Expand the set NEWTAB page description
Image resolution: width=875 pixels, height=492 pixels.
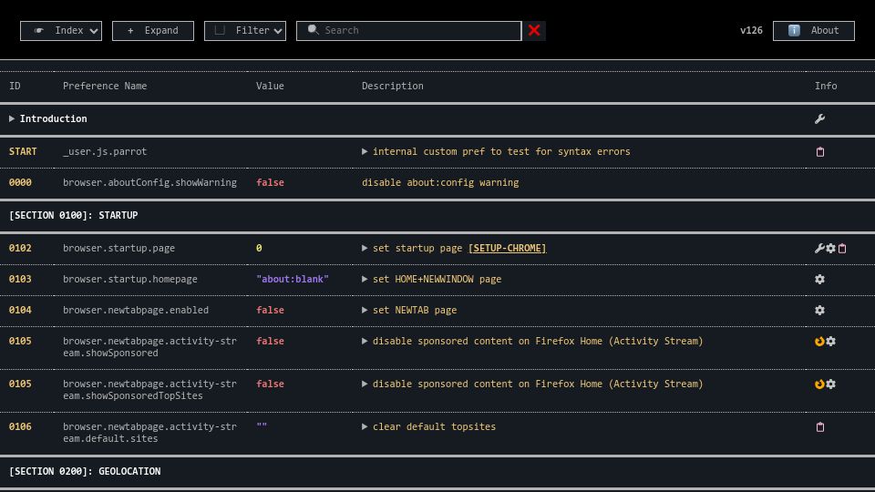(x=365, y=310)
